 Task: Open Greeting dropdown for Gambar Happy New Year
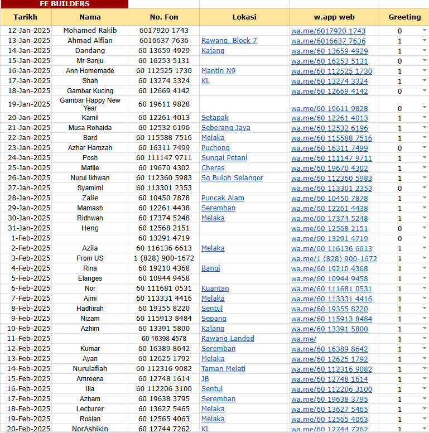click(x=424, y=108)
